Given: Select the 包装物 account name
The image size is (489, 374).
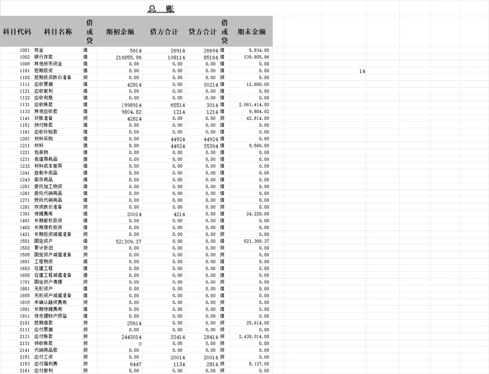Looking at the screenshot, I should [x=41, y=152].
